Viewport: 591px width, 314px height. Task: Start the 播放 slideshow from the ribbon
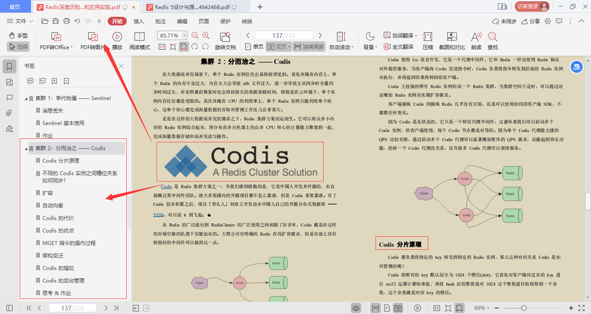[117, 41]
